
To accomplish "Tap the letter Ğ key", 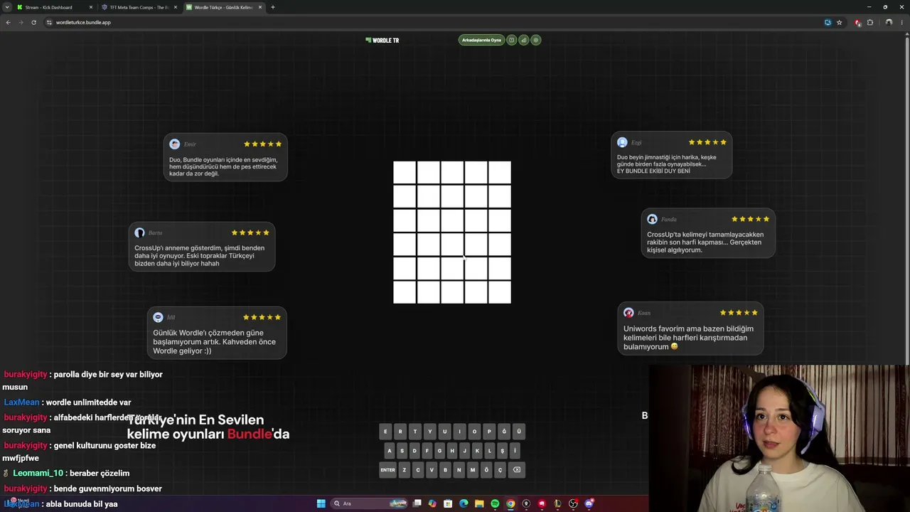I will [x=504, y=432].
